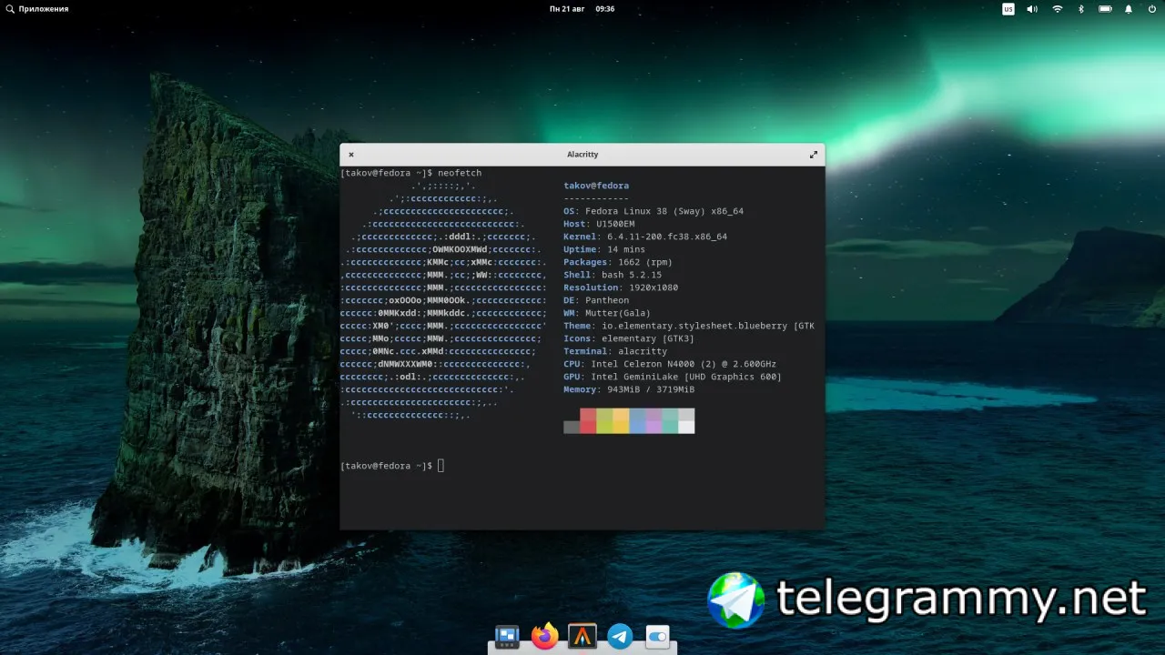Click the Alacritty terminal icon in the dock
The width and height of the screenshot is (1165, 655).
(582, 636)
